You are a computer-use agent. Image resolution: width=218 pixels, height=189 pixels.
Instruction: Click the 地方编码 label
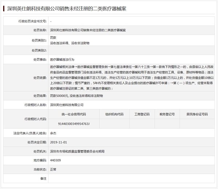tap(40, 160)
